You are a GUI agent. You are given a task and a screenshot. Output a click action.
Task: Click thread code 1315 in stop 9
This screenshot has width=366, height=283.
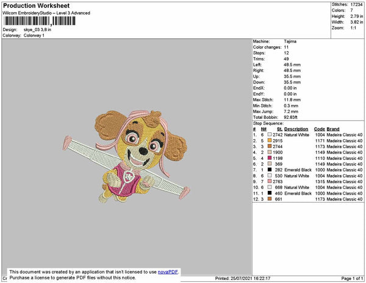pos(320,181)
